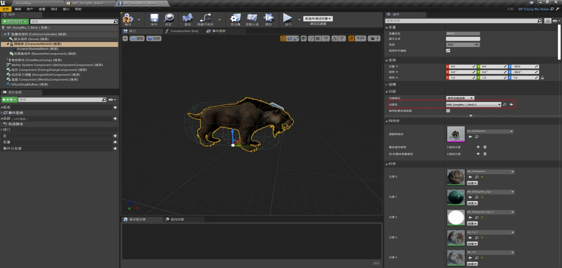Start 模拟 (Simulation) from the toolbar
Screen dimensions: 562x268
[x=268, y=18]
